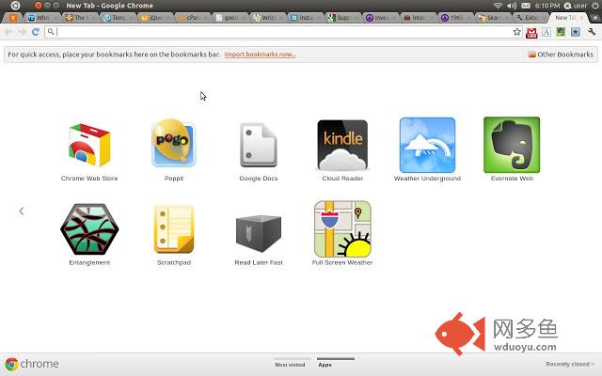Switch to the Extensions browser tab

[531, 18]
